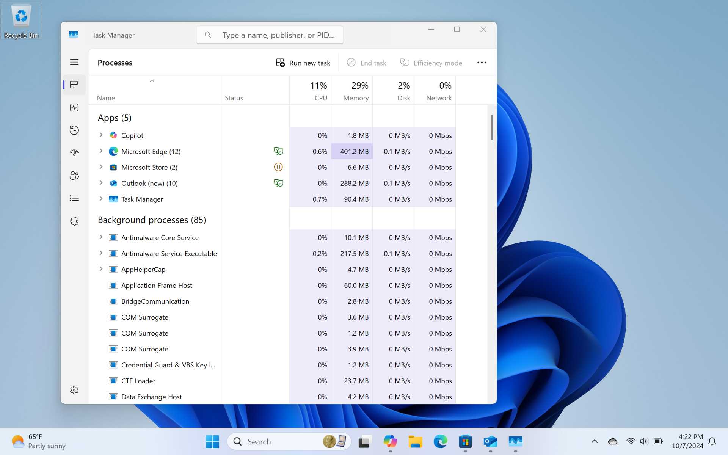Expand Microsoft Edge (12) processes
Viewport: 728px width, 455px height.
coord(101,151)
